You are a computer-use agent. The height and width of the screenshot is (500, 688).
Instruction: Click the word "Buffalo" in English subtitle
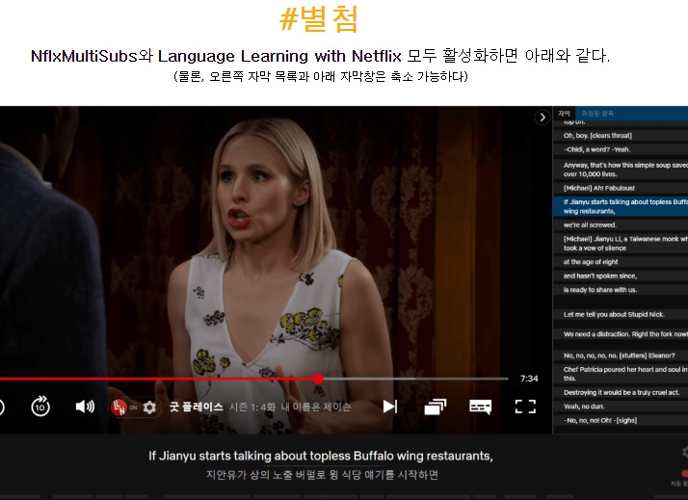374,456
